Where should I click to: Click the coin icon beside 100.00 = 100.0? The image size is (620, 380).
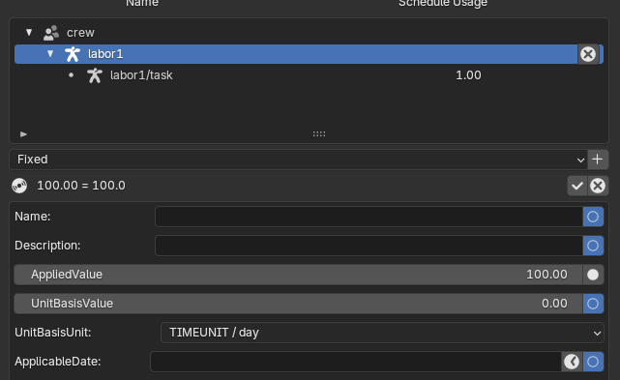tap(19, 186)
